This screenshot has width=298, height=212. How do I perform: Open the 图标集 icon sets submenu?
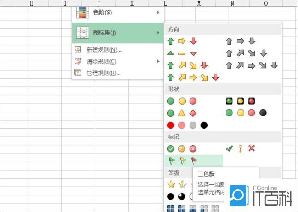[x=118, y=33]
